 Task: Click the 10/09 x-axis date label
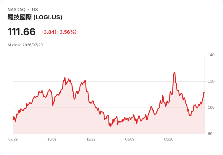[x=52, y=139]
